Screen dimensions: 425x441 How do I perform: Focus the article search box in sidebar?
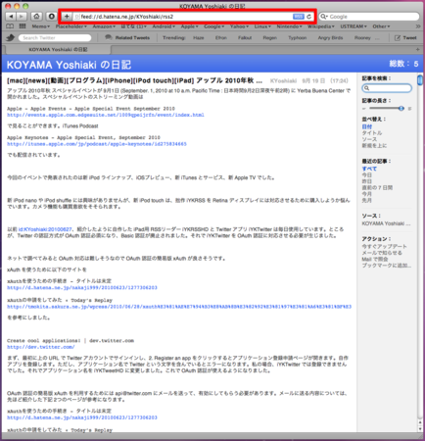point(387,88)
